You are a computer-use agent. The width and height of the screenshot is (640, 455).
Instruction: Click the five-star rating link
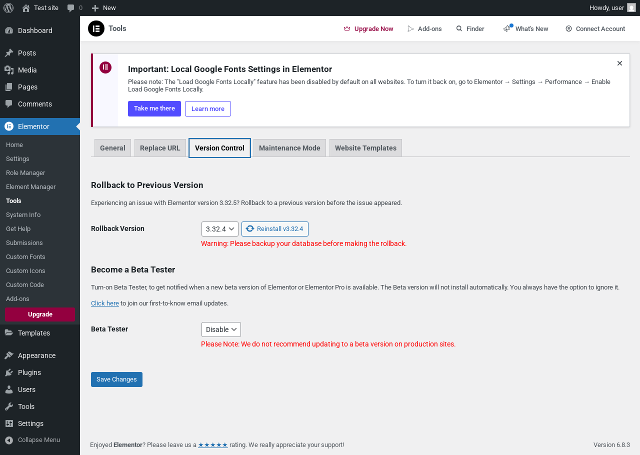213,445
